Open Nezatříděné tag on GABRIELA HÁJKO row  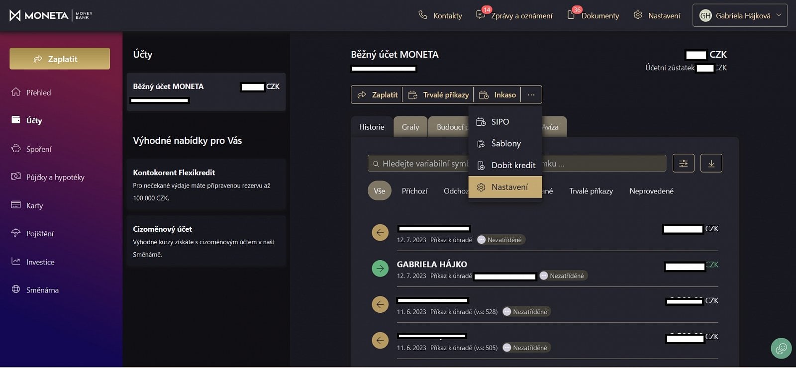click(563, 276)
